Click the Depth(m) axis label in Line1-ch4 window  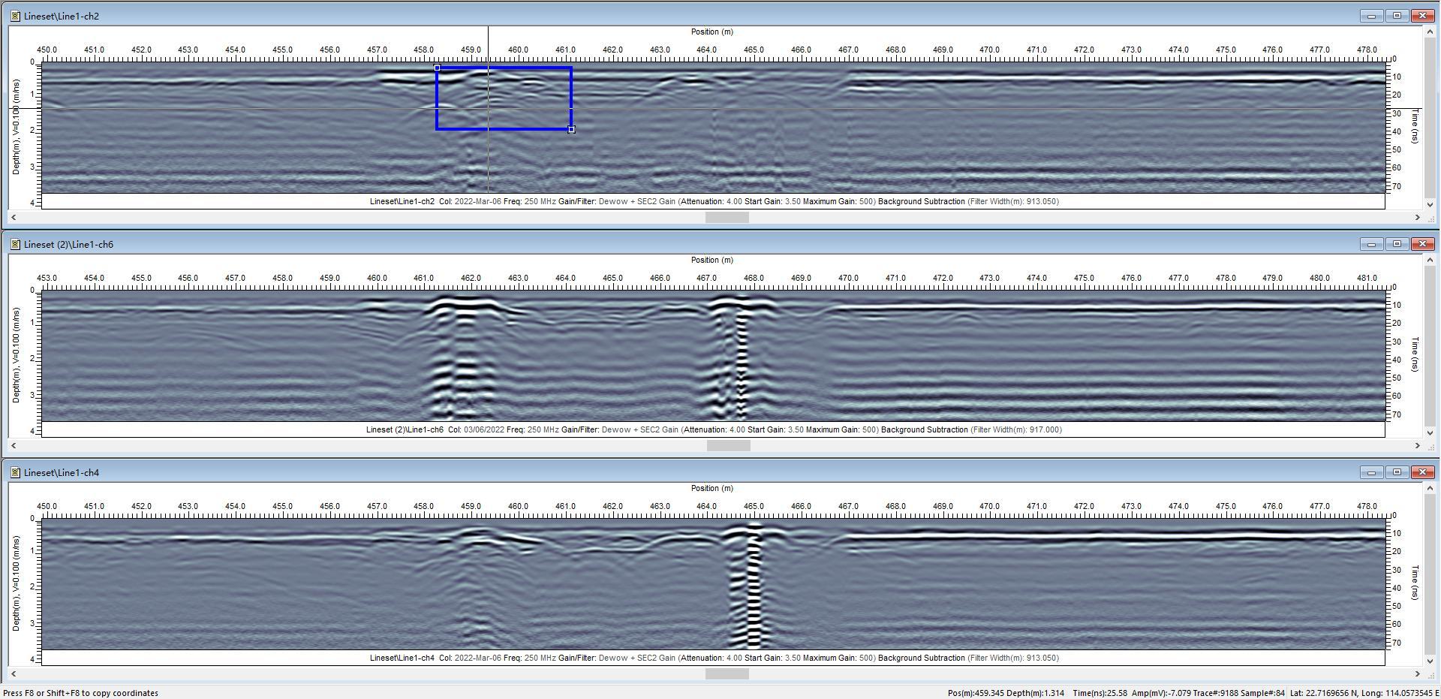coord(16,583)
